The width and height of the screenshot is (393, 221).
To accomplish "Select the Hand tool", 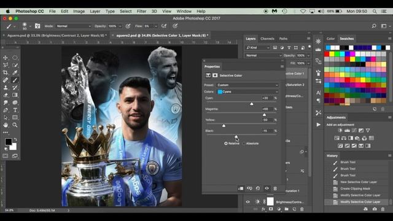I will coord(6,125).
